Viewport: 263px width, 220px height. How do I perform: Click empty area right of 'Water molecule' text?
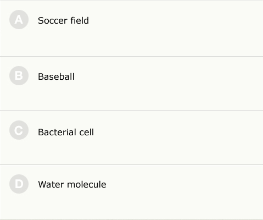(183, 184)
